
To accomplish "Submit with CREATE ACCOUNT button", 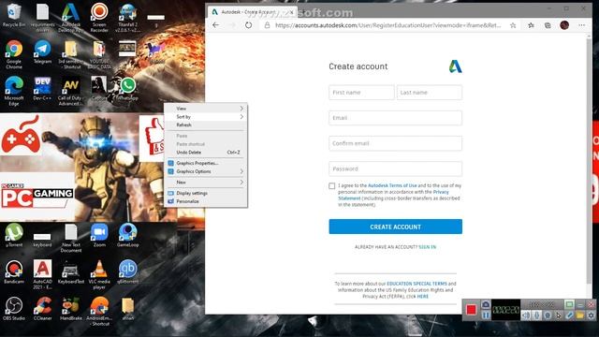I will (x=395, y=227).
